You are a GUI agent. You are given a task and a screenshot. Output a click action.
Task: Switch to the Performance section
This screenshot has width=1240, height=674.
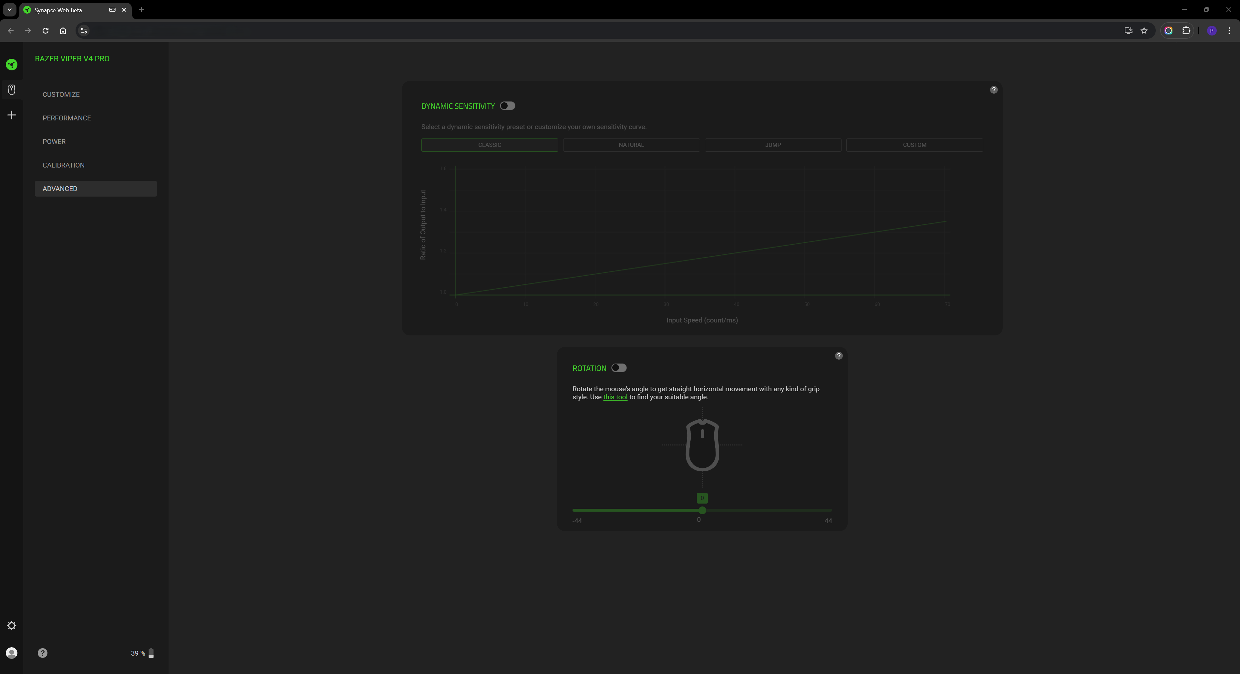(67, 118)
